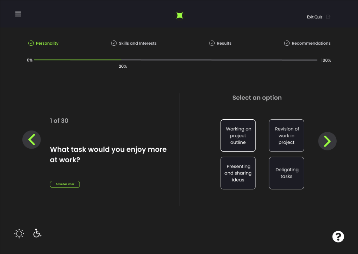Click the progress bar at 20% marker
The height and width of the screenshot is (254, 358).
pyautogui.click(x=121, y=60)
